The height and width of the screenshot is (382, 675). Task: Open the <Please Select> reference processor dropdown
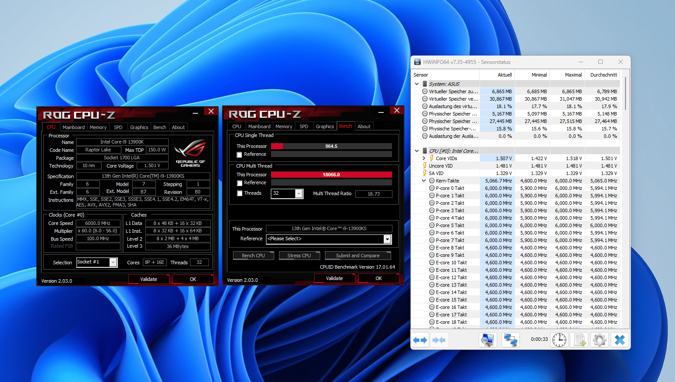(387, 239)
